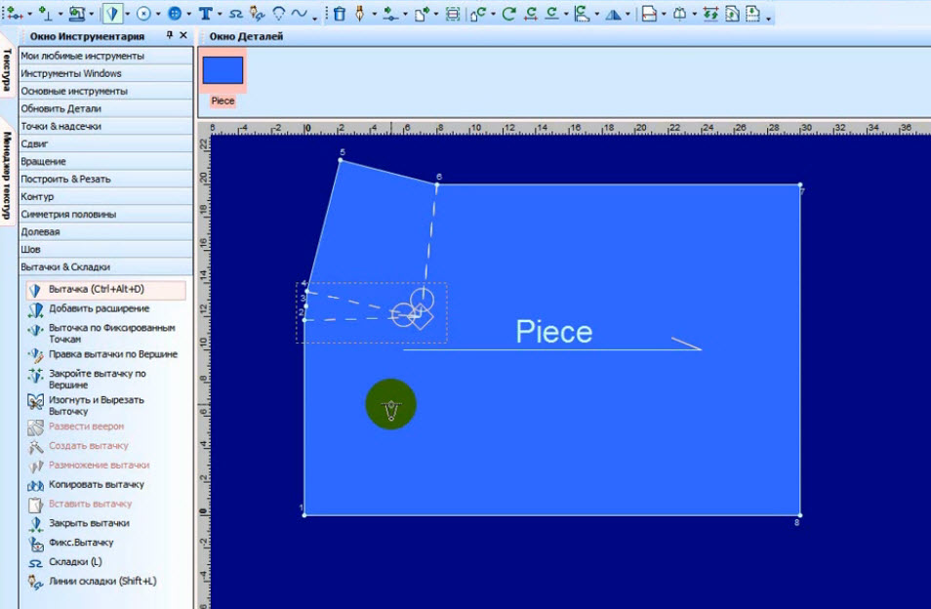Expand the Симметрия половины category
This screenshot has height=609, width=931.
[x=105, y=215]
